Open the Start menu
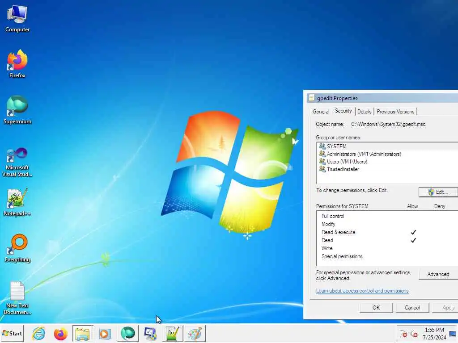 click(12, 333)
